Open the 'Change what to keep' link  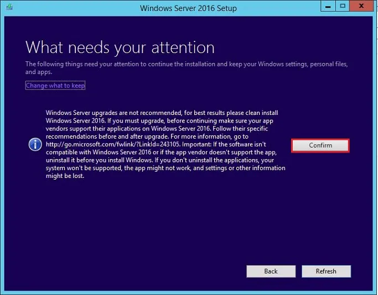coord(55,86)
